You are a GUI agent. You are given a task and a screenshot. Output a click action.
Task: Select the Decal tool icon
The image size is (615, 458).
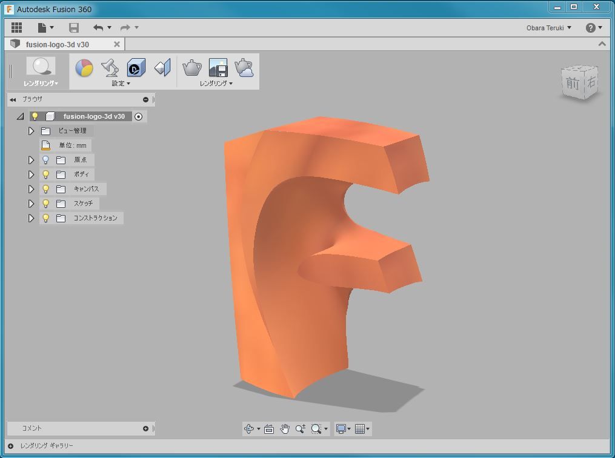(136, 68)
